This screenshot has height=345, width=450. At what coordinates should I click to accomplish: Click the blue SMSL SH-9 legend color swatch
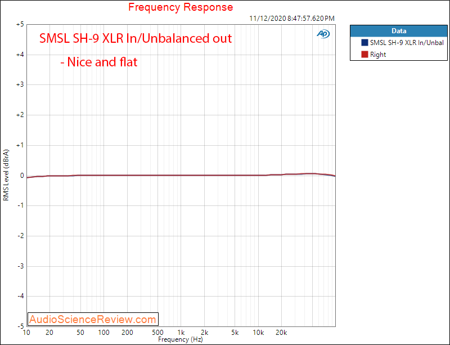pos(364,43)
